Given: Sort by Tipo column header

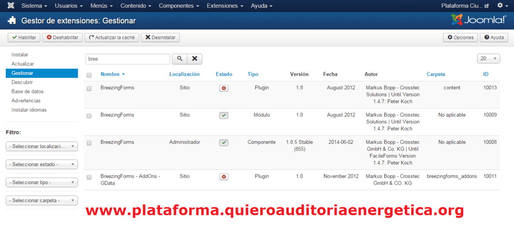Looking at the screenshot, I should tap(253, 74).
